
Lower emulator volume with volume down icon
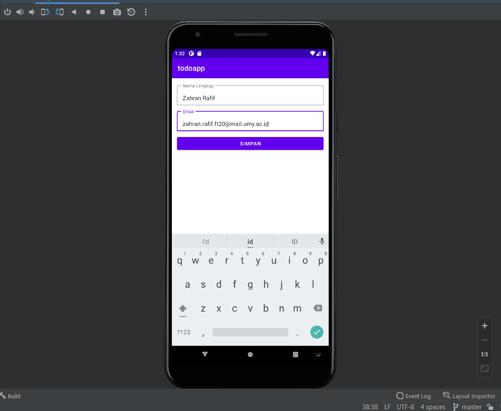(x=32, y=12)
